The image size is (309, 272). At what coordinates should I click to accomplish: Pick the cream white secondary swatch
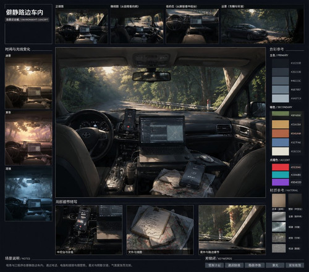click(281, 152)
